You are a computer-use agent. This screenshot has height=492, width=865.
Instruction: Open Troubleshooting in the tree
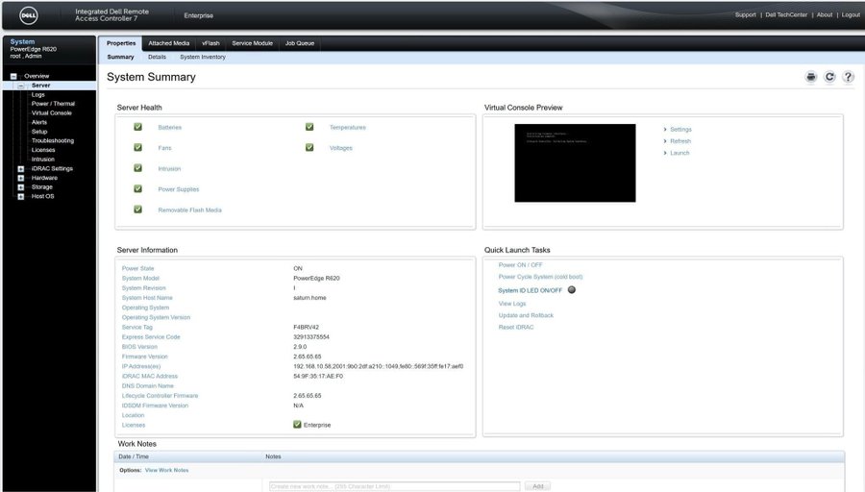53,140
